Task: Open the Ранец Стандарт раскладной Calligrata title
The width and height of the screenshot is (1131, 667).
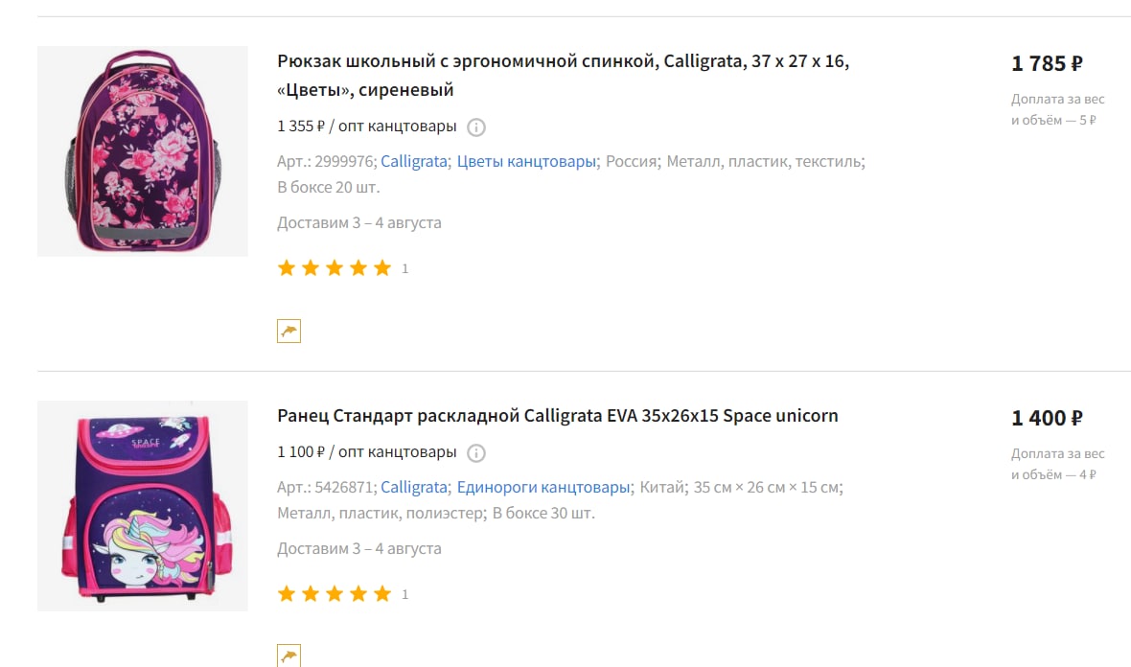Action: tap(558, 416)
